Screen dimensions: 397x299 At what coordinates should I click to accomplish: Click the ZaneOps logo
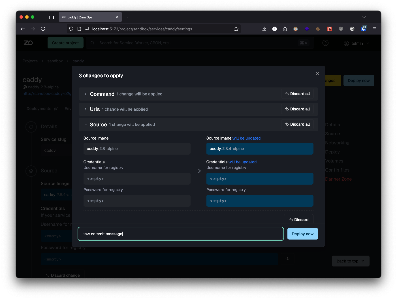click(28, 43)
